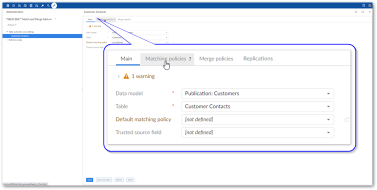
Task: Select the Administration wrench icon
Action: click(54, 5)
